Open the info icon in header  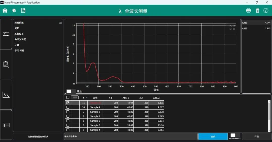[266, 11]
